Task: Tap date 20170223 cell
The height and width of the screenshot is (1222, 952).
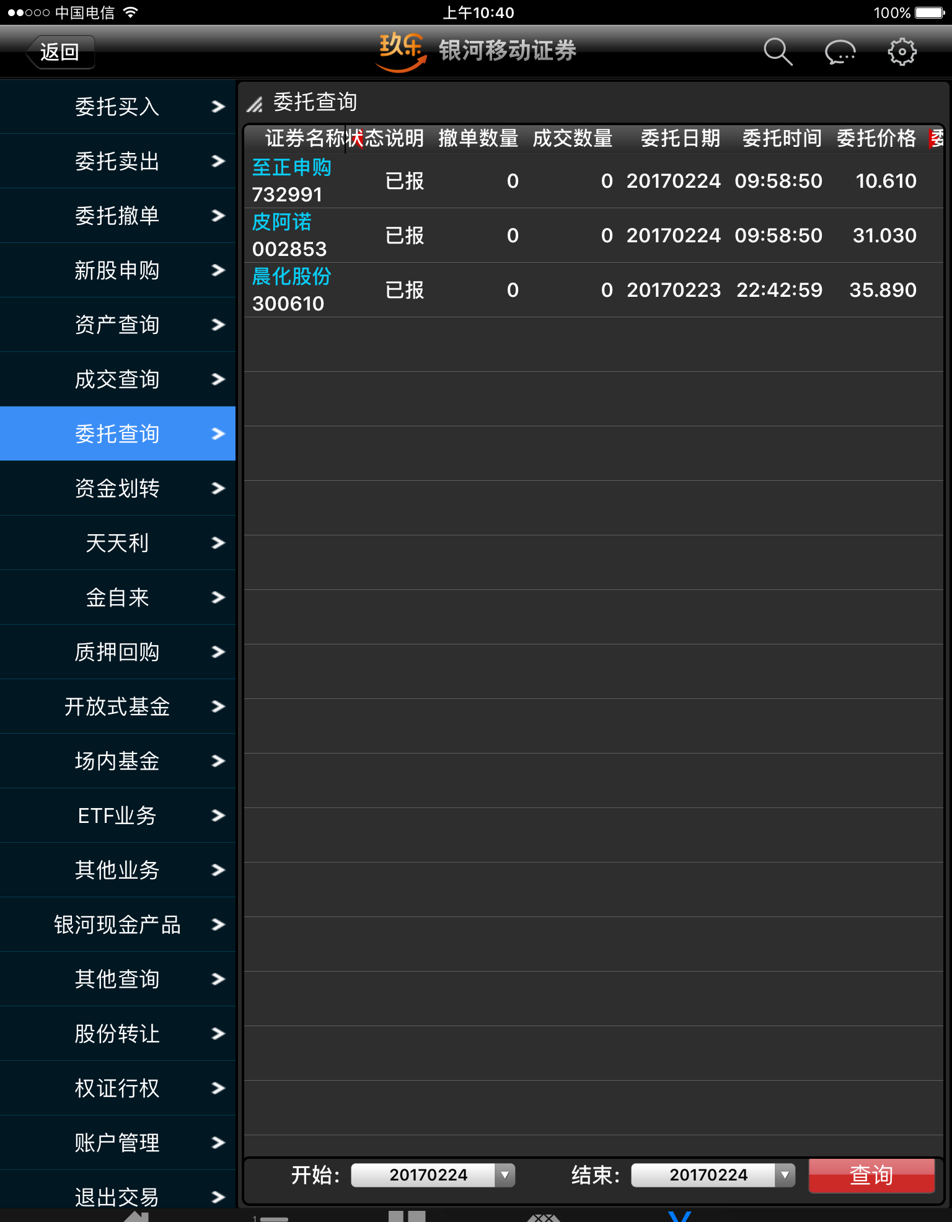Action: pos(674,290)
